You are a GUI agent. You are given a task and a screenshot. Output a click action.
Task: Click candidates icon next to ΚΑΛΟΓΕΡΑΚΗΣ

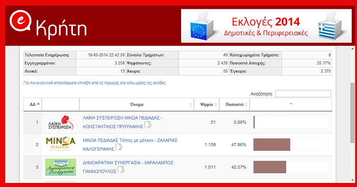coord(119,147)
